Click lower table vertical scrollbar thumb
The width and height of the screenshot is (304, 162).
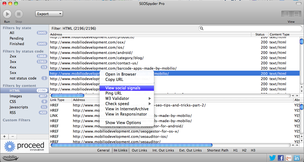(302, 107)
